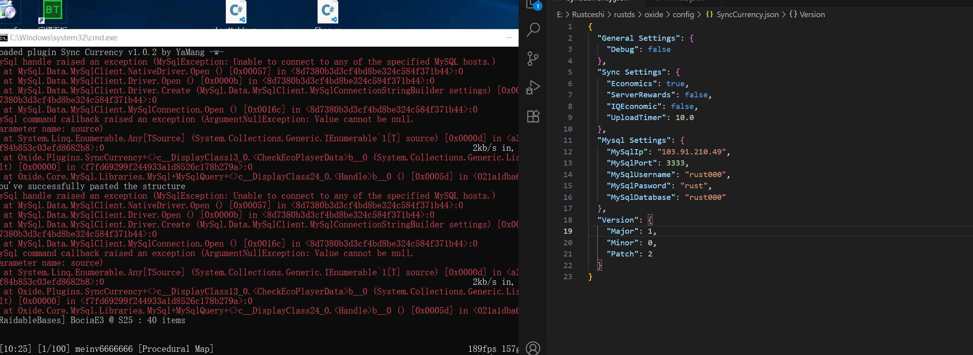Viewport: 973px width, 355px height.
Task: Open the Search view in activity bar
Action: tap(533, 30)
